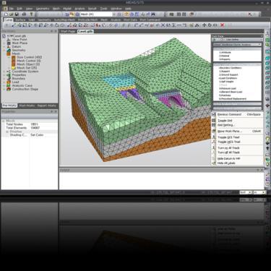Click the Save disk icon in toolbar
Viewport: 271px width, 271px height.
coord(17,14)
